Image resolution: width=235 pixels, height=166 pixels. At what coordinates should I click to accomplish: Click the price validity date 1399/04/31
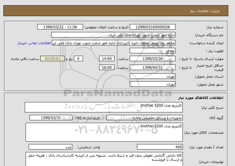tap(152, 67)
